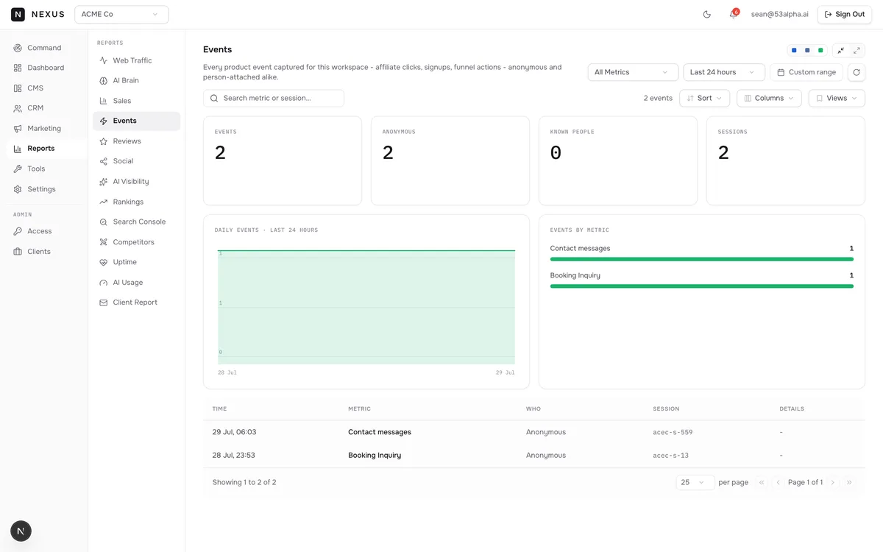Viewport: 883px width, 552px height.
Task: Open the ACME Co workspace selector
Action: pyautogui.click(x=121, y=14)
